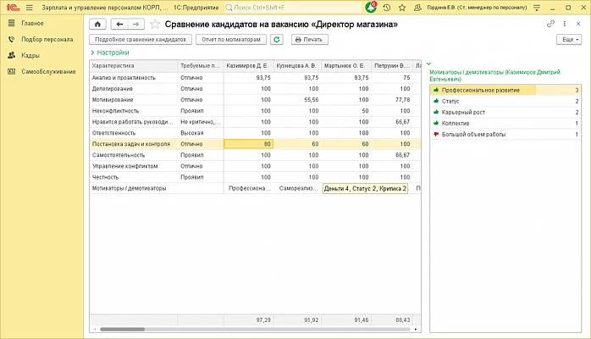Screen dimensions: 591x339
Task: Select Большой объем работы demotivator row
Action: (505, 134)
